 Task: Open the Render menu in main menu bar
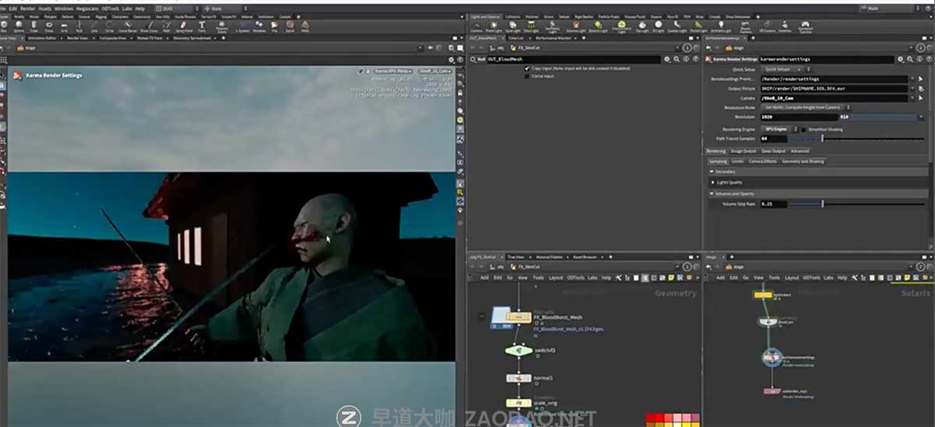coord(27,9)
